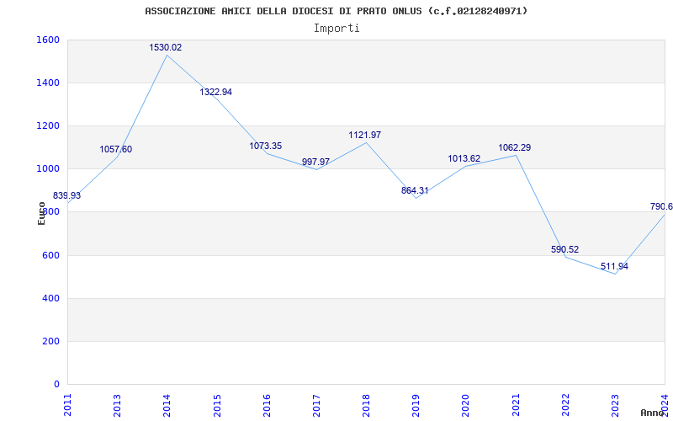Click the 1200 y-axis tick label
The image size is (673, 421).
(48, 125)
